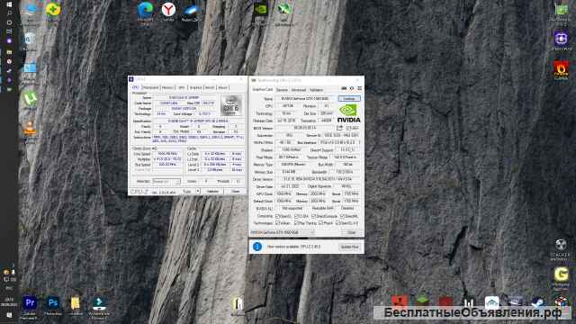Screen dimensions: 576x324
Task: Open the Windows Start button
Action: [9, 4]
